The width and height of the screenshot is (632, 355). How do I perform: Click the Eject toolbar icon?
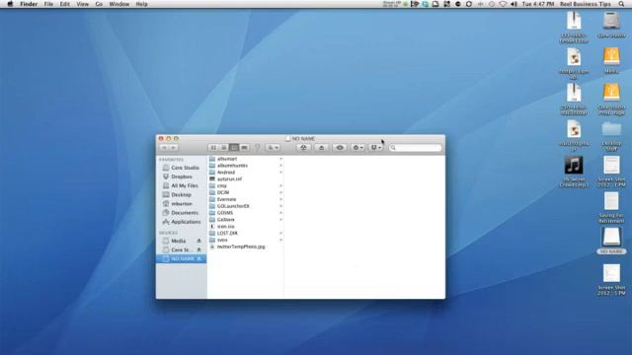click(321, 148)
